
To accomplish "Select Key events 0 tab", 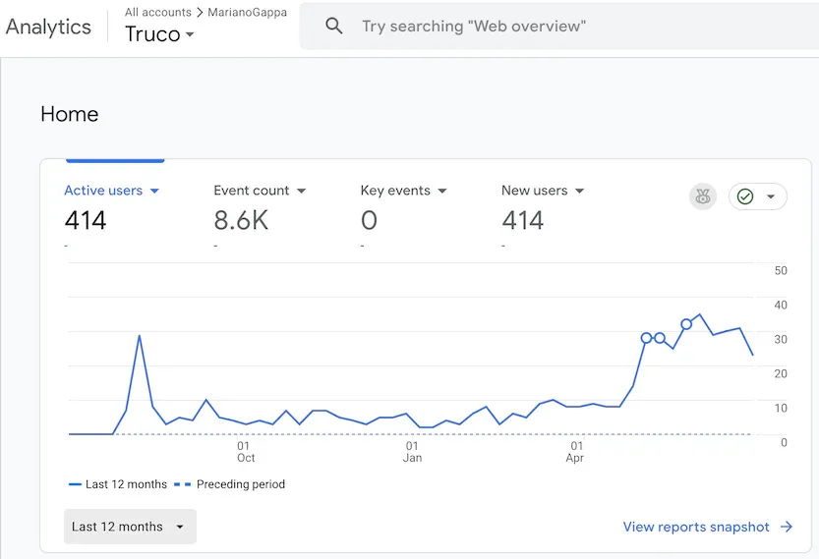I will [x=369, y=220].
